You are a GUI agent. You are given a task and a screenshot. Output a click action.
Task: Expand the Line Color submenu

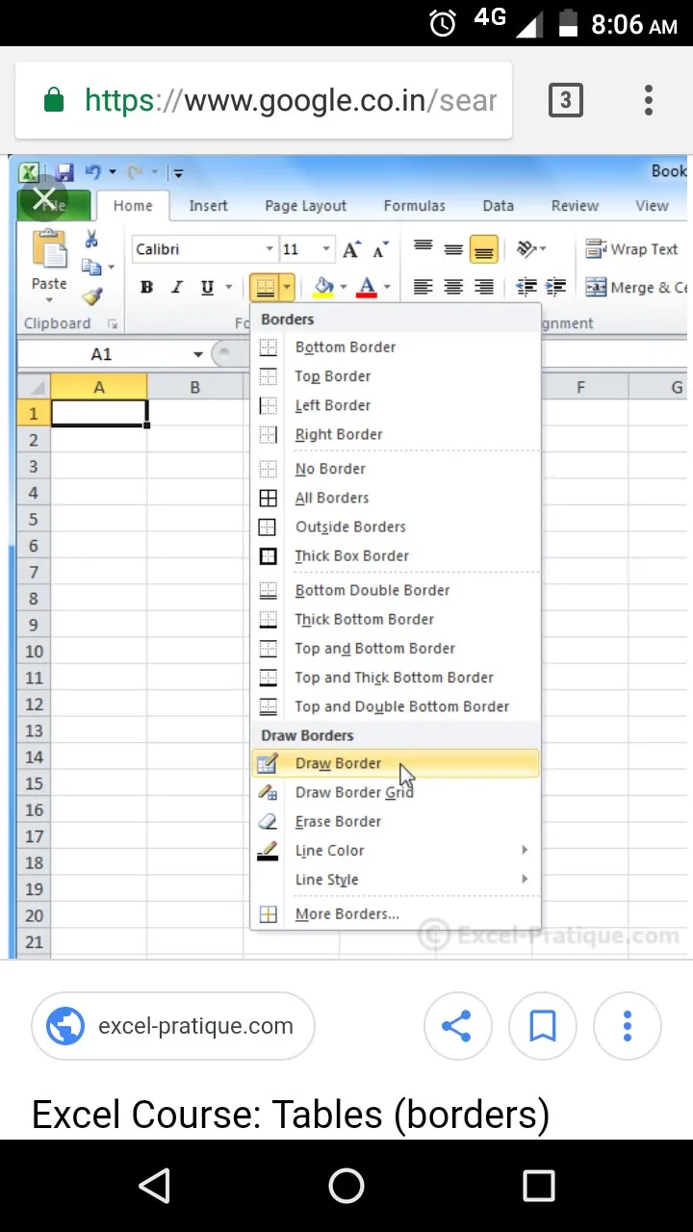pyautogui.click(x=396, y=850)
